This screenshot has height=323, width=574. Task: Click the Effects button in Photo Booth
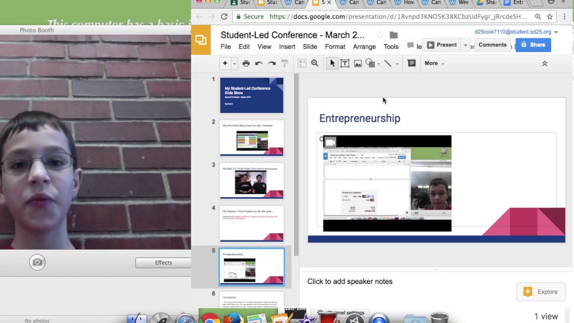[163, 263]
